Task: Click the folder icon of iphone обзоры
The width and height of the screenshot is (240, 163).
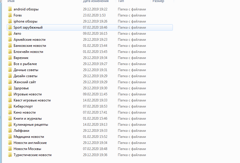Action: click(10, 21)
